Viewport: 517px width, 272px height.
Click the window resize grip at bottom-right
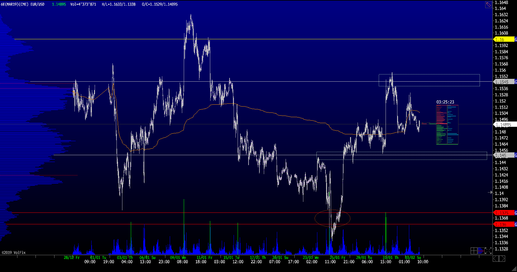coord(514,269)
